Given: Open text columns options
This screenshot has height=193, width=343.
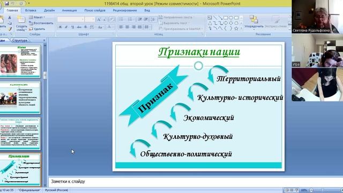Looking at the screenshot, I should pyautogui.click(x=148, y=27).
